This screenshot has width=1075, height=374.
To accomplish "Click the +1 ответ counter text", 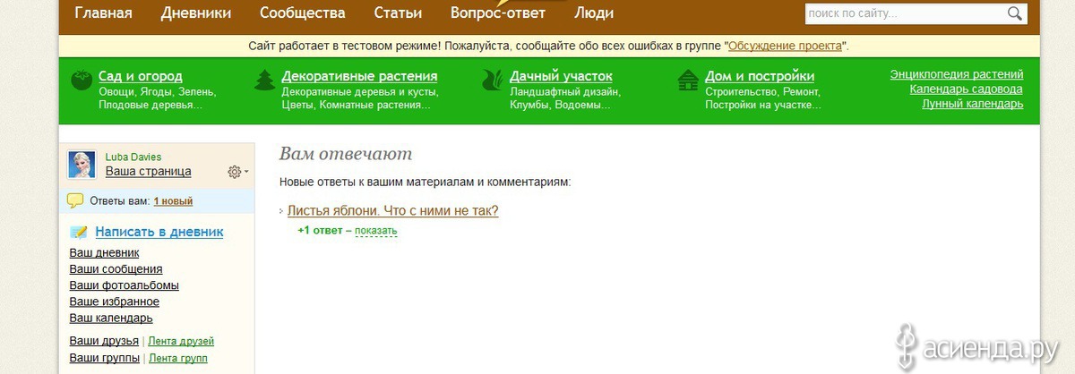I will 320,231.
